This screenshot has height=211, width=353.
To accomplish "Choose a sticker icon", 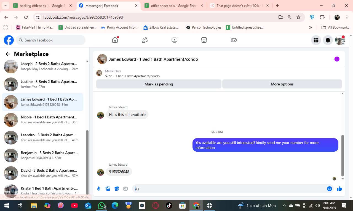I will (117, 189).
